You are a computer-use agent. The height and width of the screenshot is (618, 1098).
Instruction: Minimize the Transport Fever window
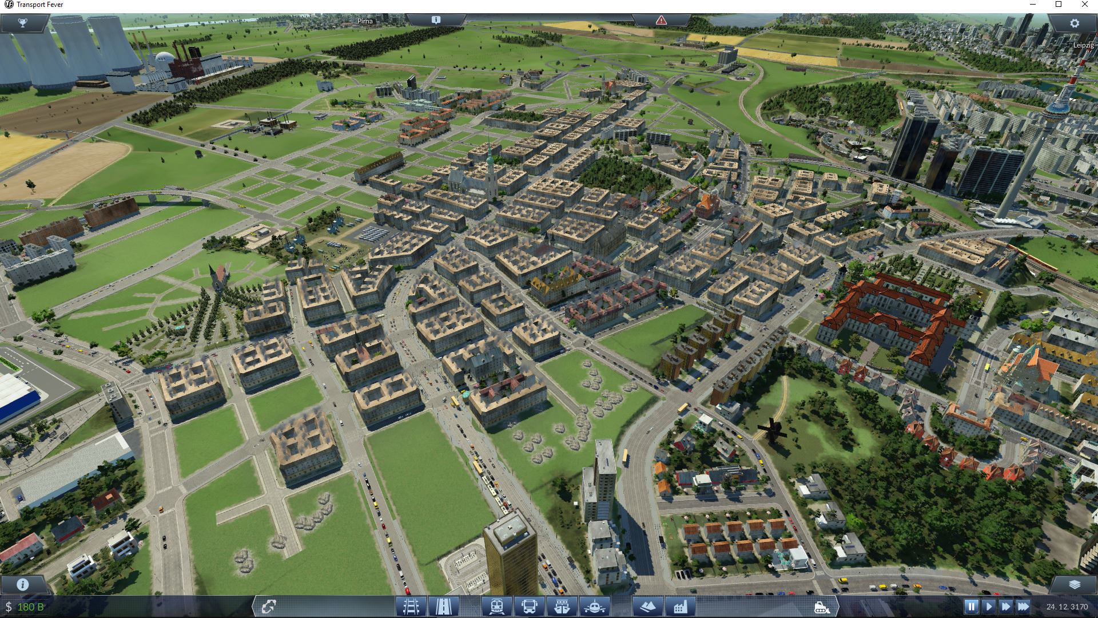(1032, 5)
